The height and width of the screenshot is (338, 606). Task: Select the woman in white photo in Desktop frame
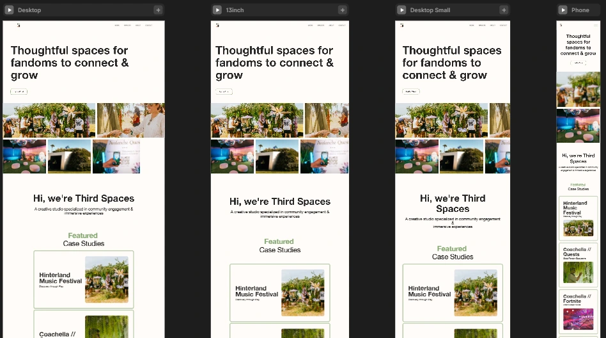(130, 120)
